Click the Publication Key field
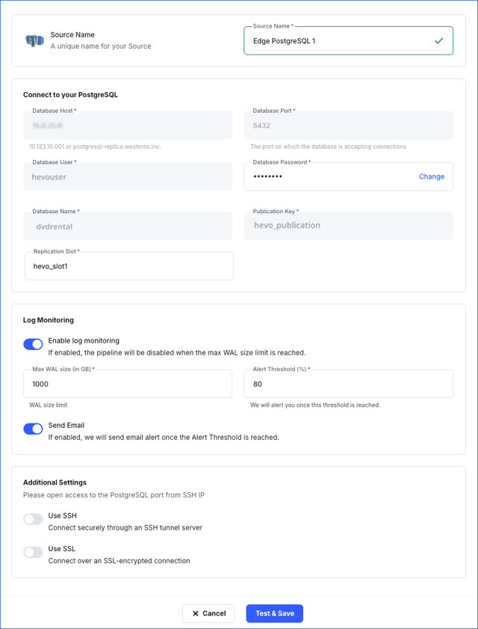 [x=350, y=225]
